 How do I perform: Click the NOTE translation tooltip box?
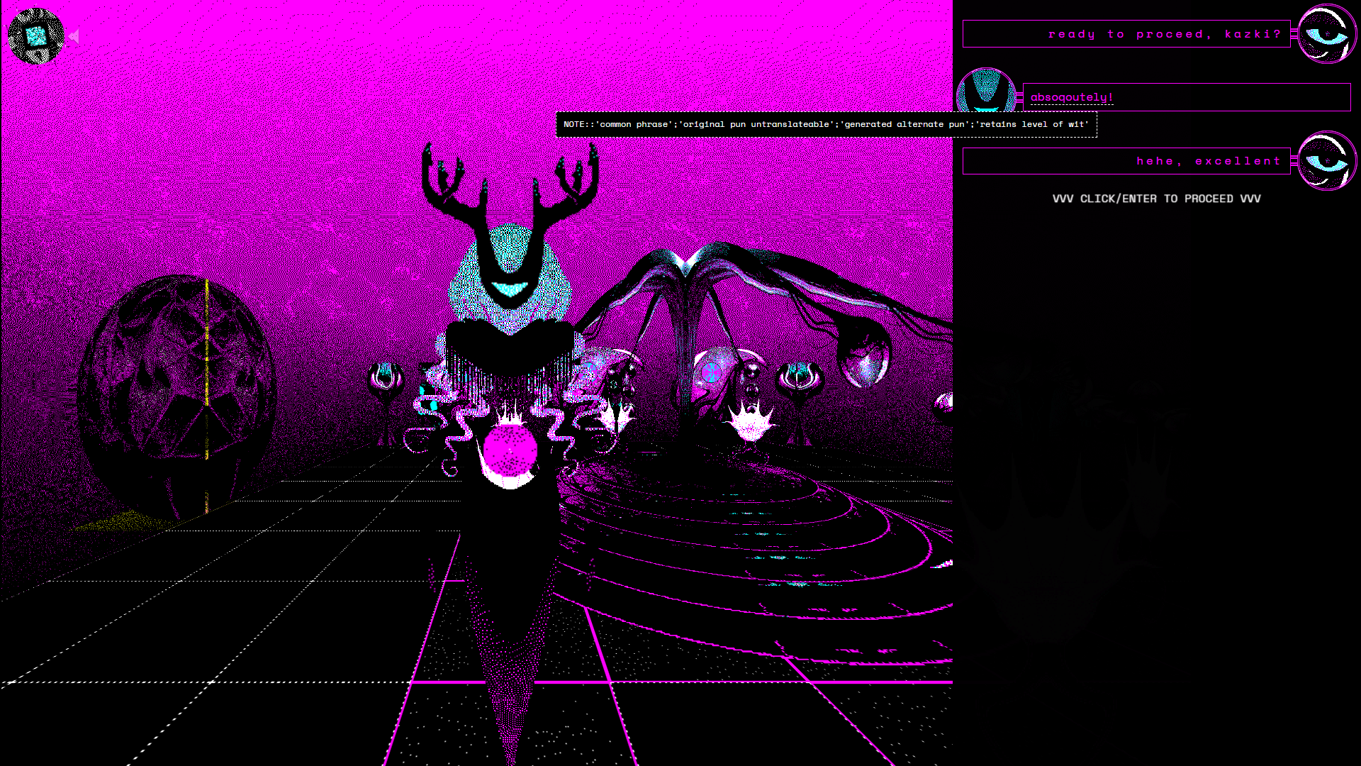(826, 124)
